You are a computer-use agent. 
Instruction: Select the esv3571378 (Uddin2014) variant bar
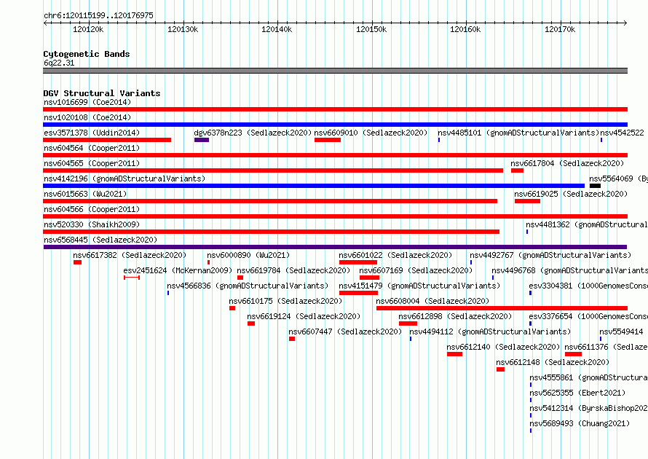pyautogui.click(x=107, y=140)
